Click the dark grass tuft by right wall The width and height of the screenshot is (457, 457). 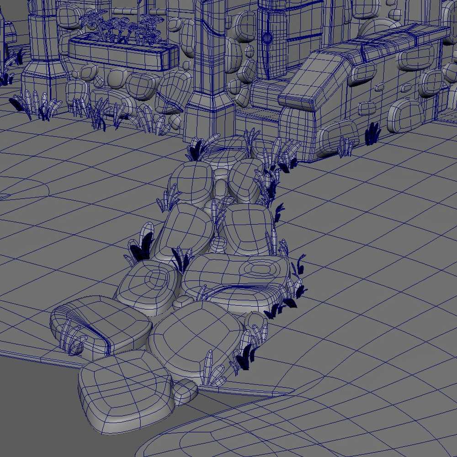[x=373, y=134]
